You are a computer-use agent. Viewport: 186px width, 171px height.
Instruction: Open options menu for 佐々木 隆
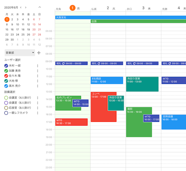pyautogui.click(x=38, y=76)
